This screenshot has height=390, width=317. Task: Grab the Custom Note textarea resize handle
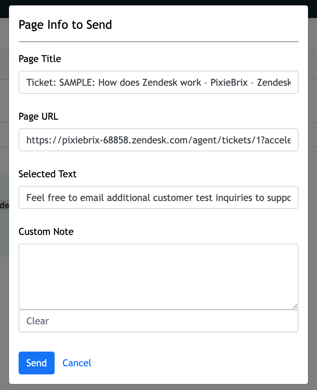point(295,306)
